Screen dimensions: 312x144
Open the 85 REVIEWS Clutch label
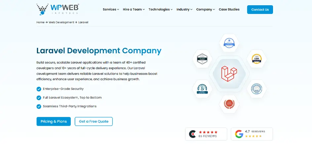pyautogui.click(x=208, y=136)
